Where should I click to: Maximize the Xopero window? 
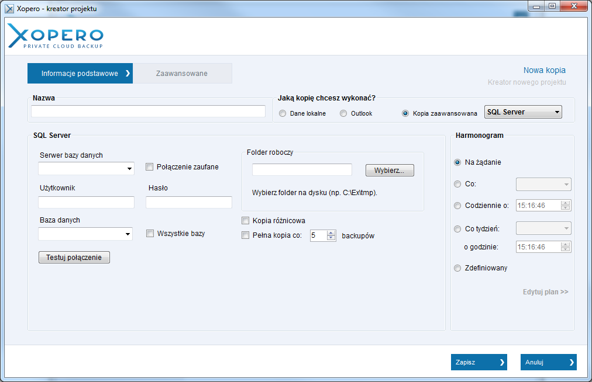(552, 6)
